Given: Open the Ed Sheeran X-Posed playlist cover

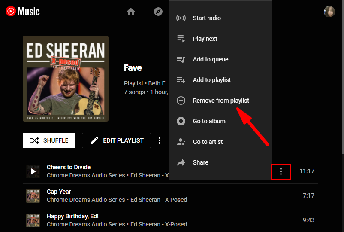Looking at the screenshot, I should tap(66, 79).
